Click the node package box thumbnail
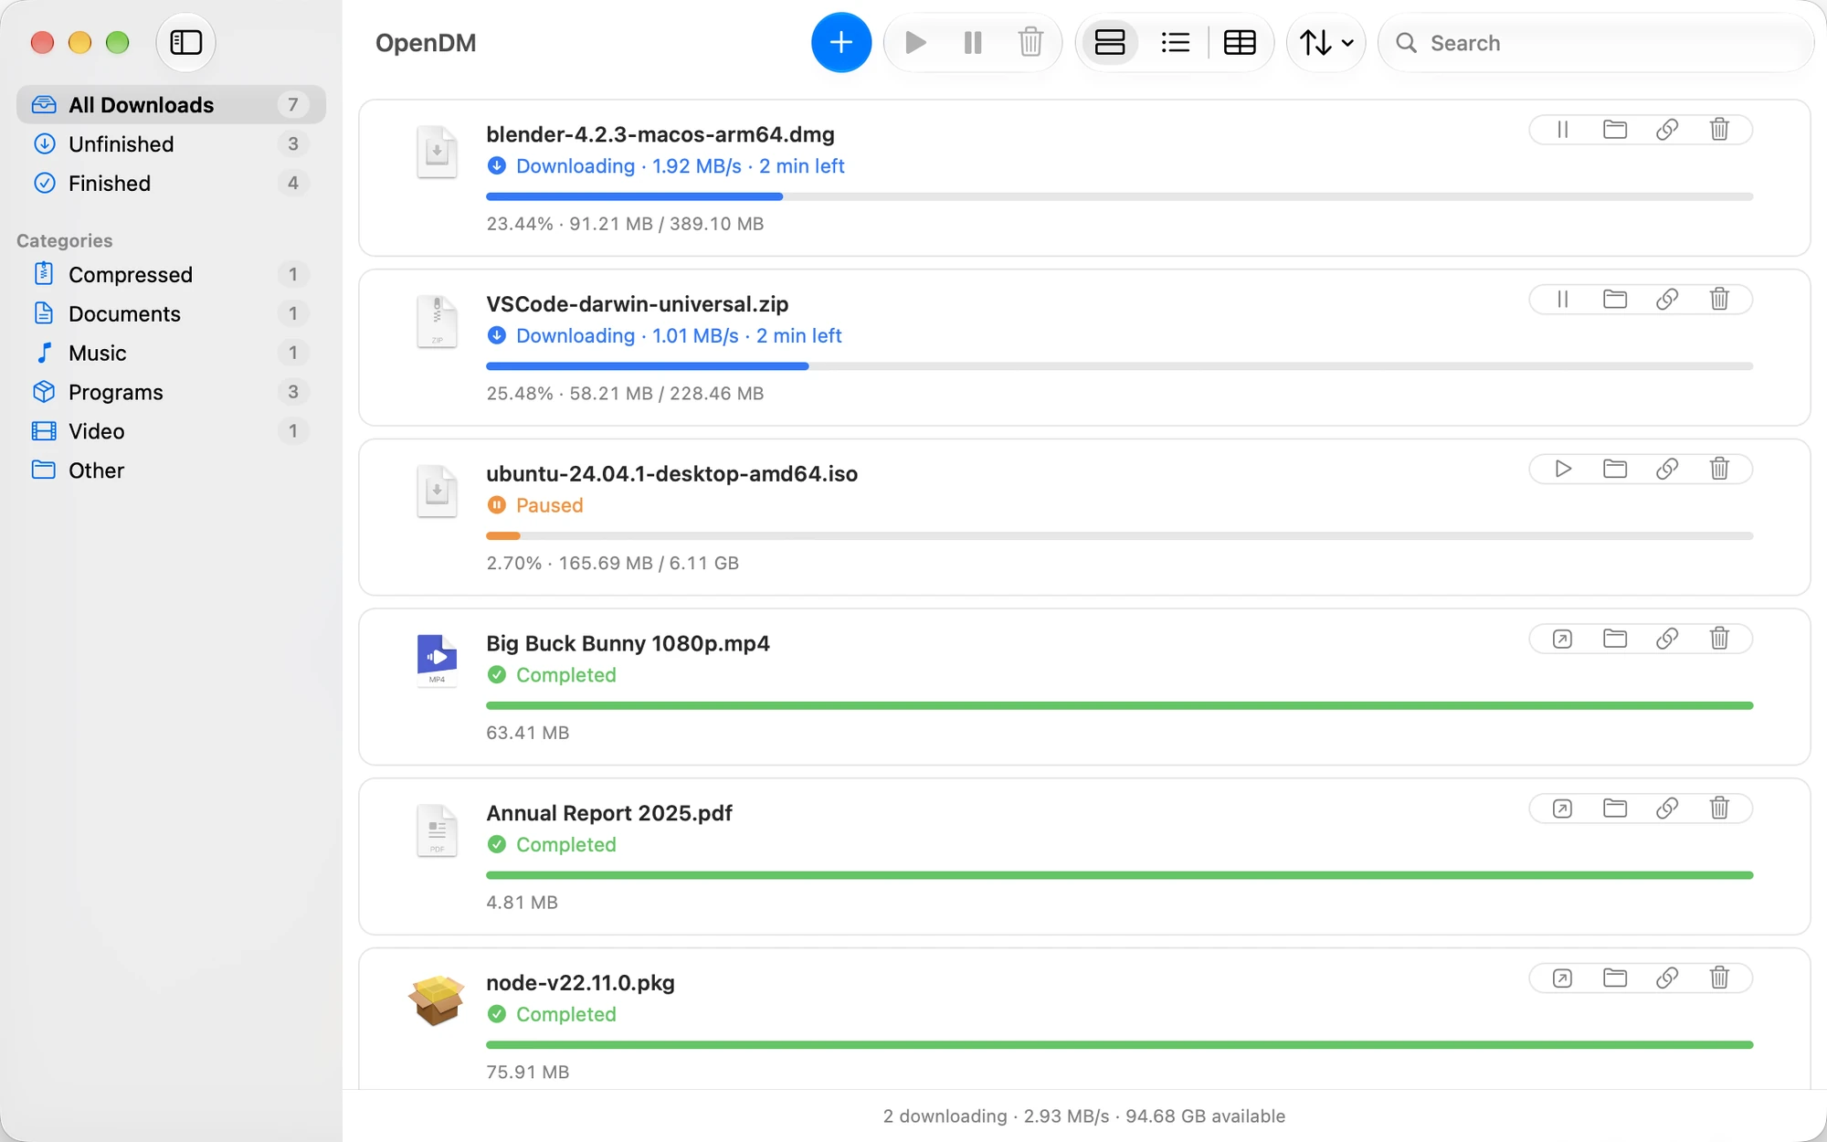The height and width of the screenshot is (1142, 1827). (436, 999)
